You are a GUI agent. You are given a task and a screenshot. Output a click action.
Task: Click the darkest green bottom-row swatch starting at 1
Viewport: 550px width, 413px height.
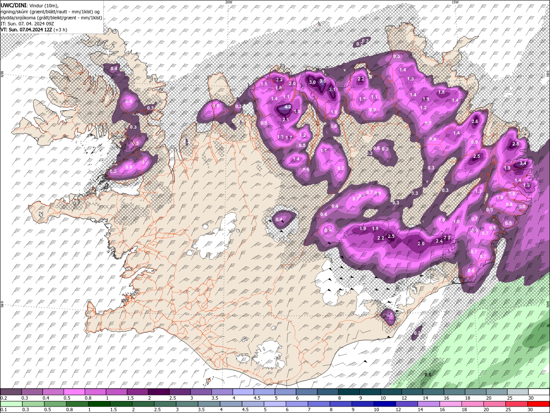[x=99, y=404]
